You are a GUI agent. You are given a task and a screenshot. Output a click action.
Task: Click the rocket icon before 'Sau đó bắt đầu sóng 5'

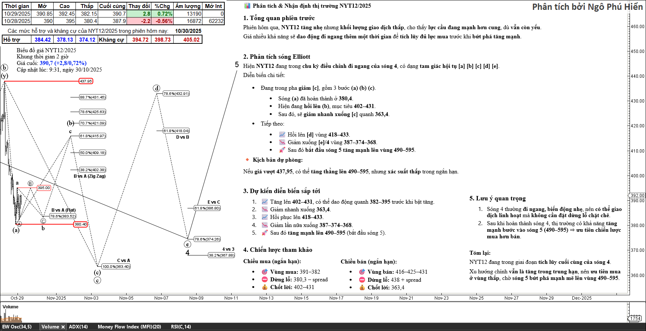point(282,150)
